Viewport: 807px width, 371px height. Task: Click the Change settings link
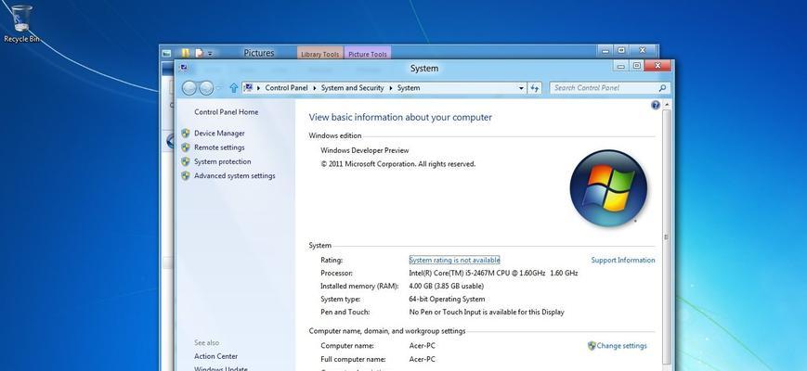click(x=621, y=346)
